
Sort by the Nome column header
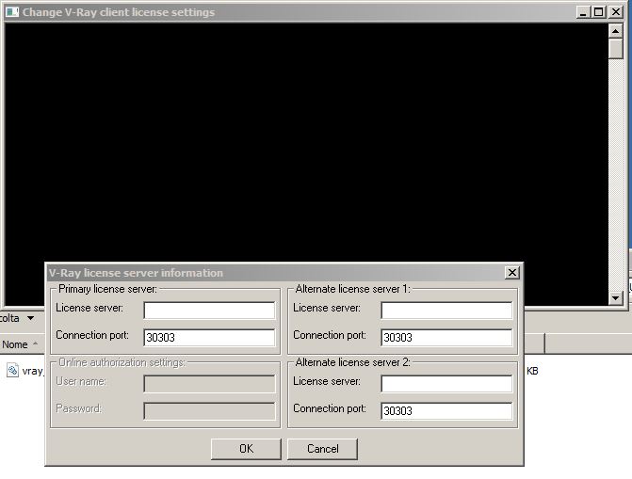(x=15, y=344)
